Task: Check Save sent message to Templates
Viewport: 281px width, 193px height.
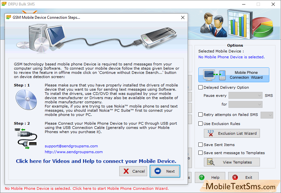Action: (x=200, y=153)
